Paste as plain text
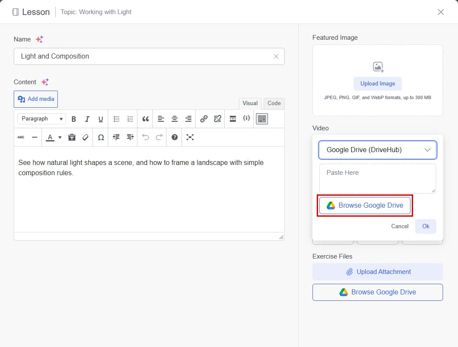458x347 pixels. [72, 137]
